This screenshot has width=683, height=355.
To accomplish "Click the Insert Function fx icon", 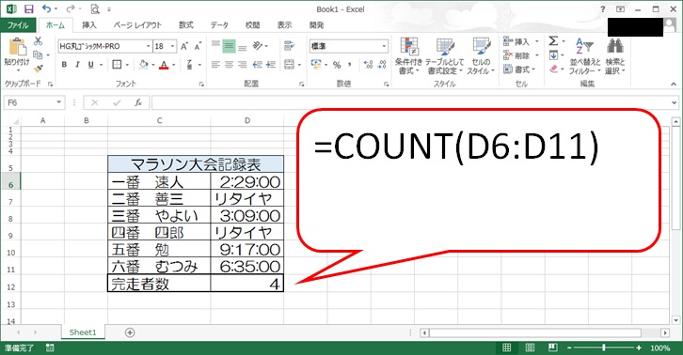I will click(138, 102).
